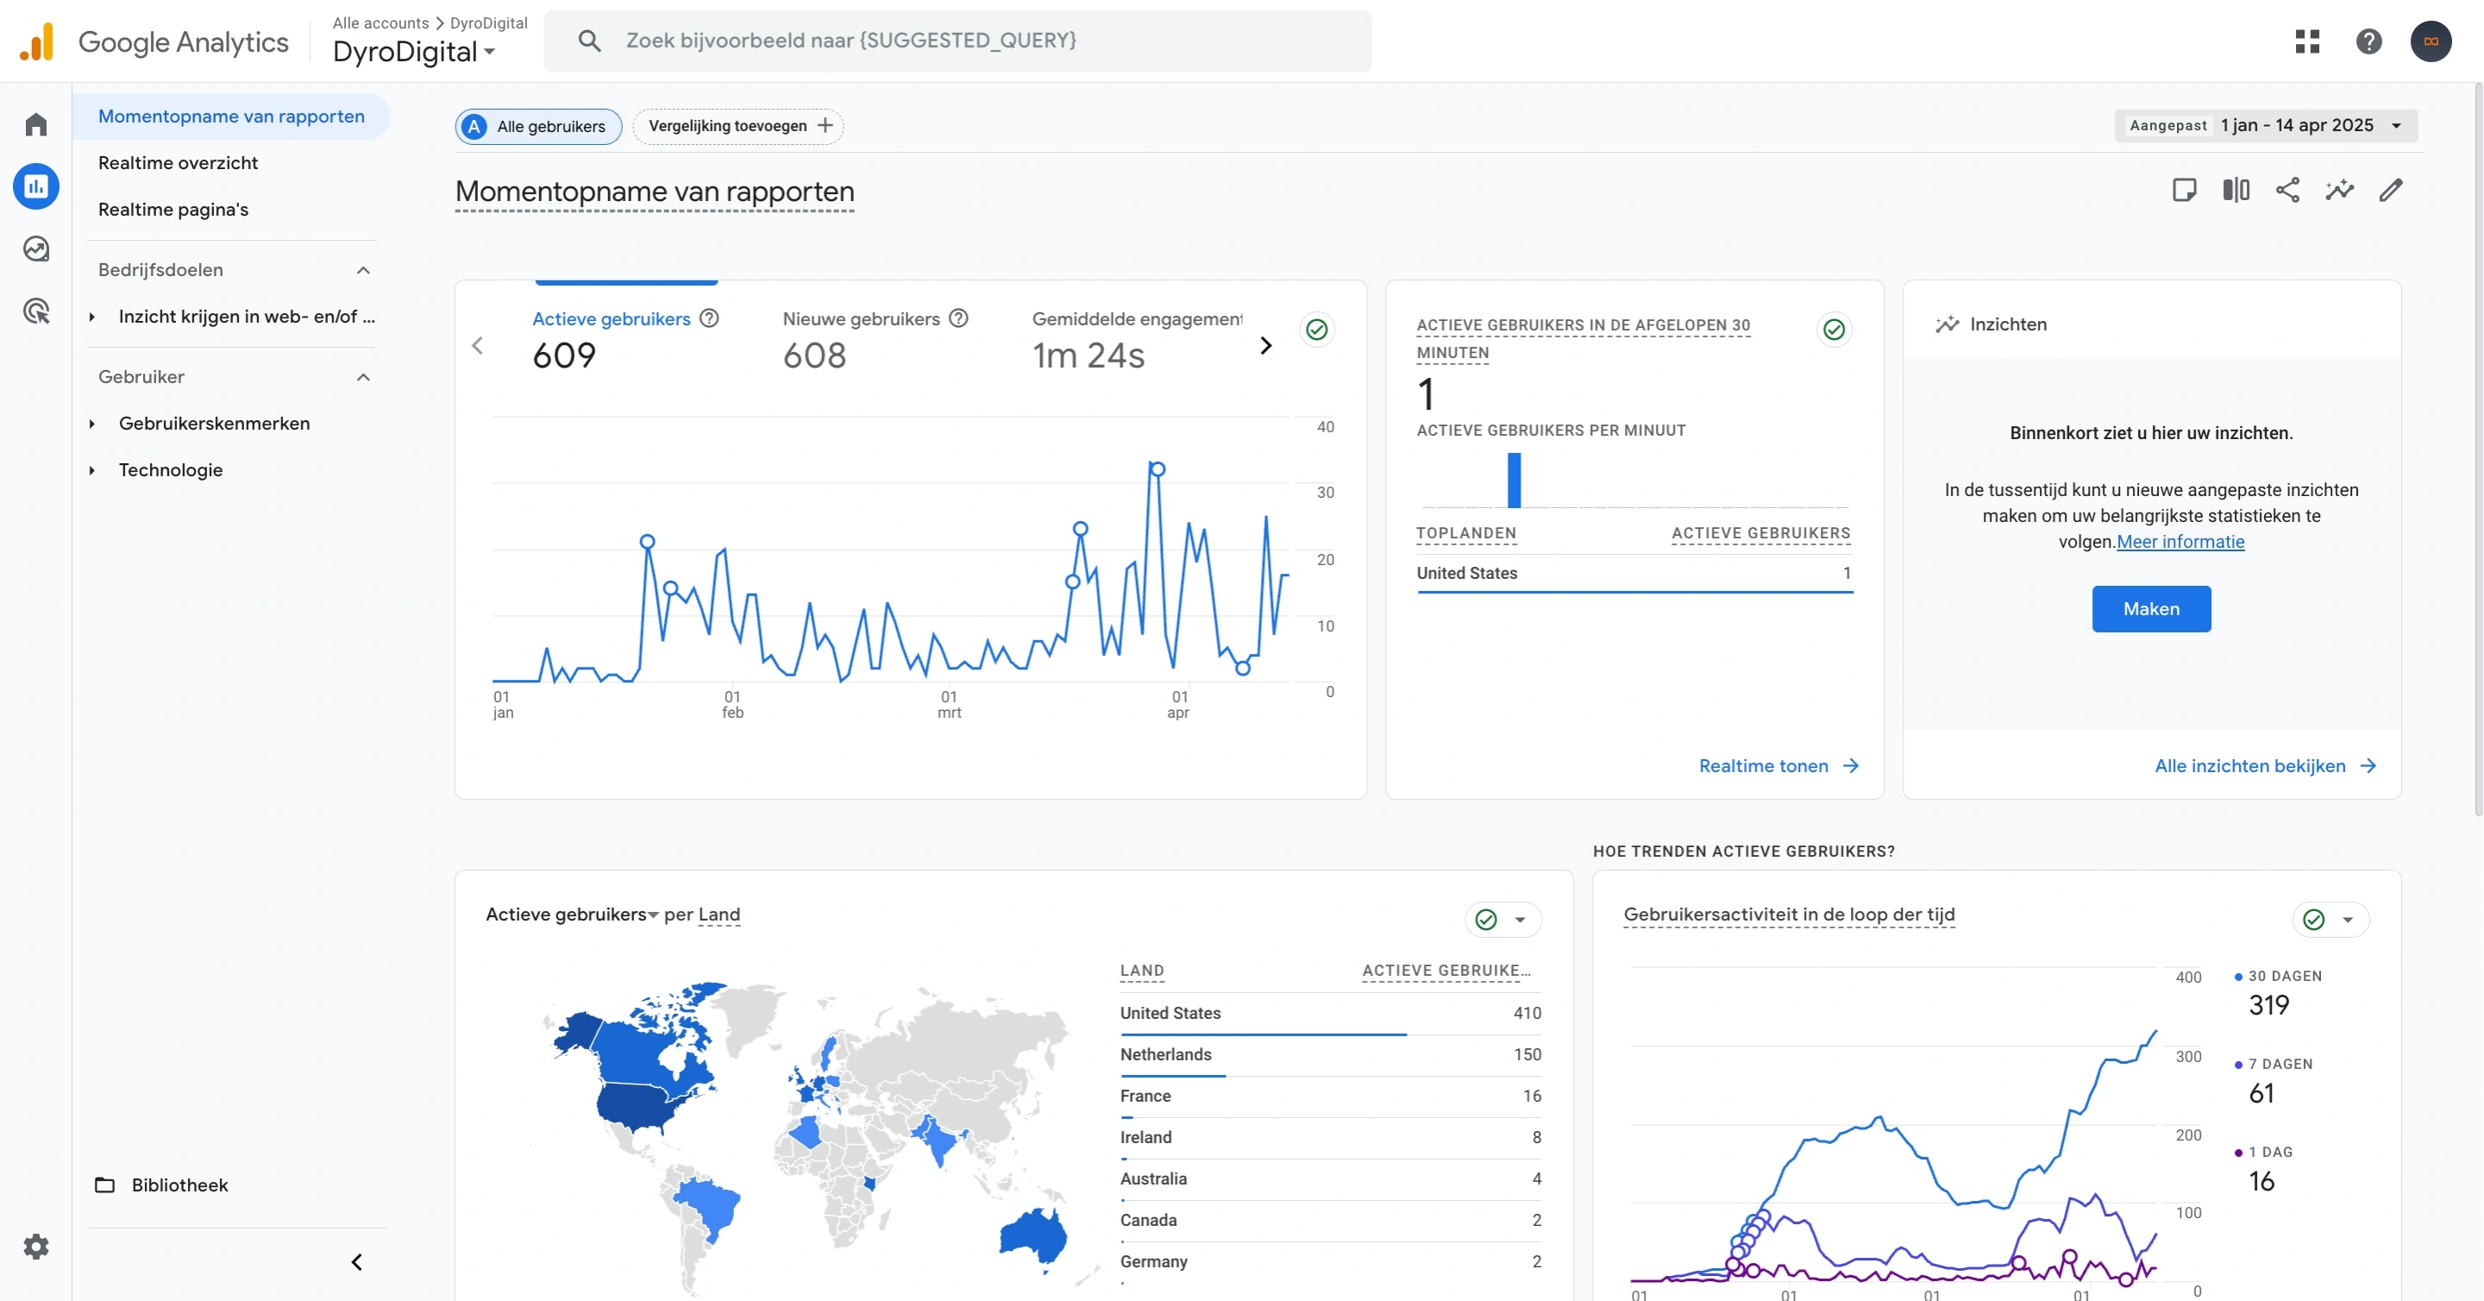Open the customize report card icon

[2184, 190]
